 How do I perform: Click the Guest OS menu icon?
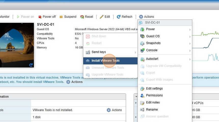click(x=142, y=36)
